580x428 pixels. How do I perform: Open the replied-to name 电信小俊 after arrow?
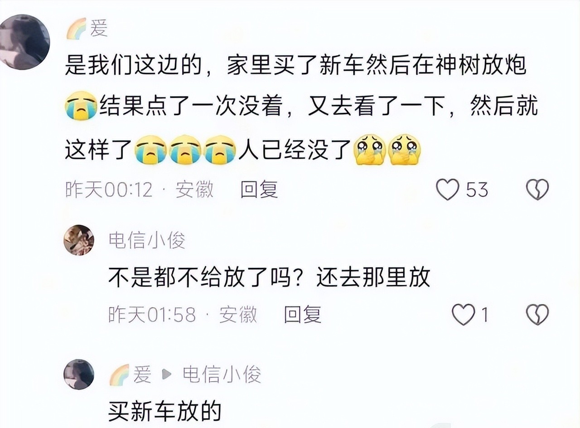[222, 374]
